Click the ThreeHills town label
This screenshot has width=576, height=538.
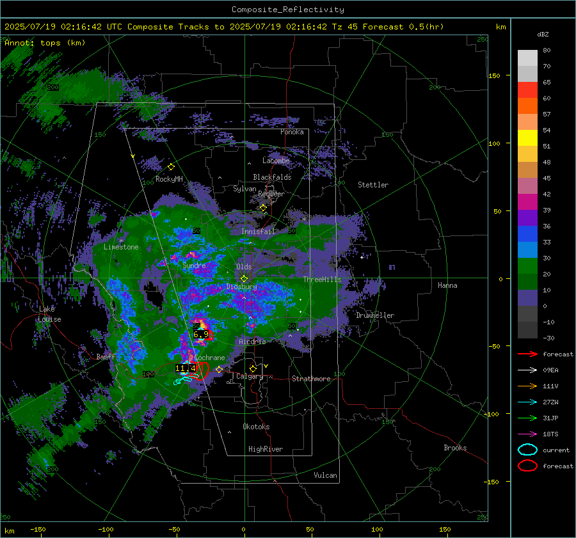pyautogui.click(x=322, y=280)
